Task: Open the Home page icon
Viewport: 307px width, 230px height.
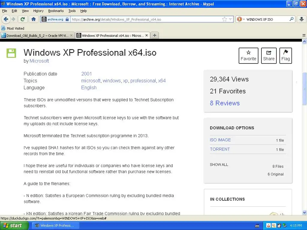Action: click(34, 19)
